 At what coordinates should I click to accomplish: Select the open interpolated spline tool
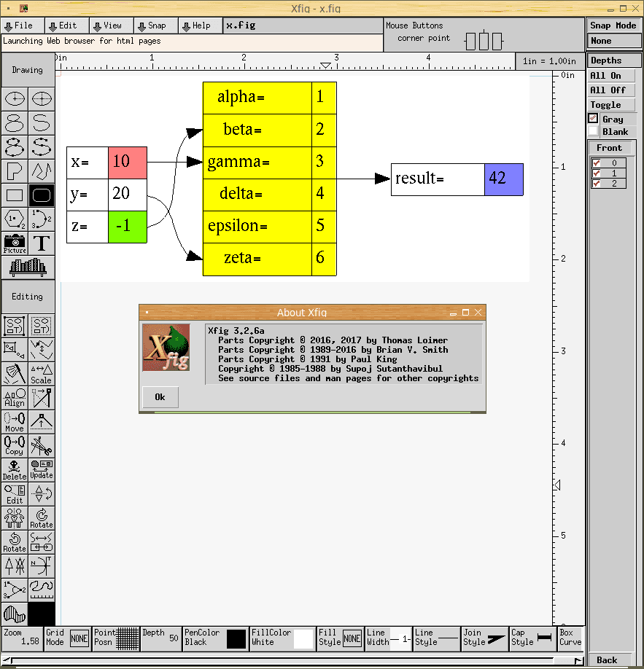point(42,147)
